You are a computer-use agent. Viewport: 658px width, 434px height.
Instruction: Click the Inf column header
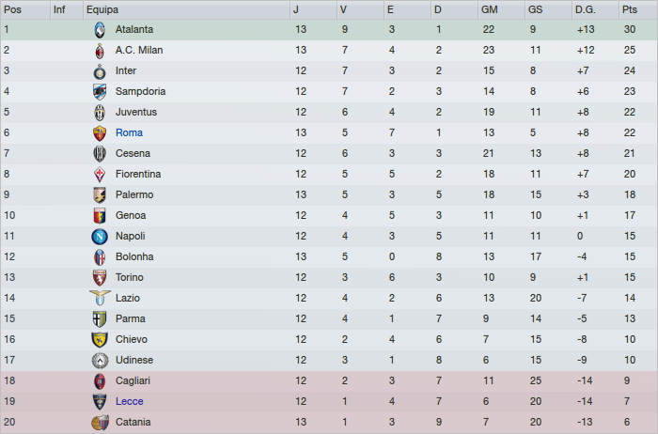coord(59,8)
